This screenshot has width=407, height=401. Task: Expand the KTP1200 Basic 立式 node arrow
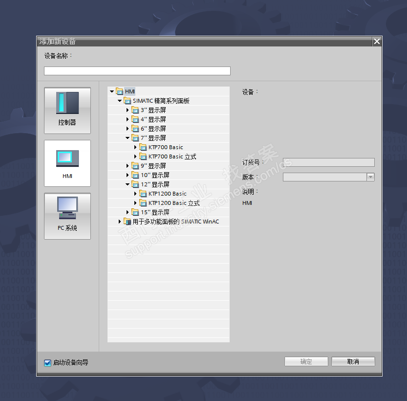pos(135,203)
